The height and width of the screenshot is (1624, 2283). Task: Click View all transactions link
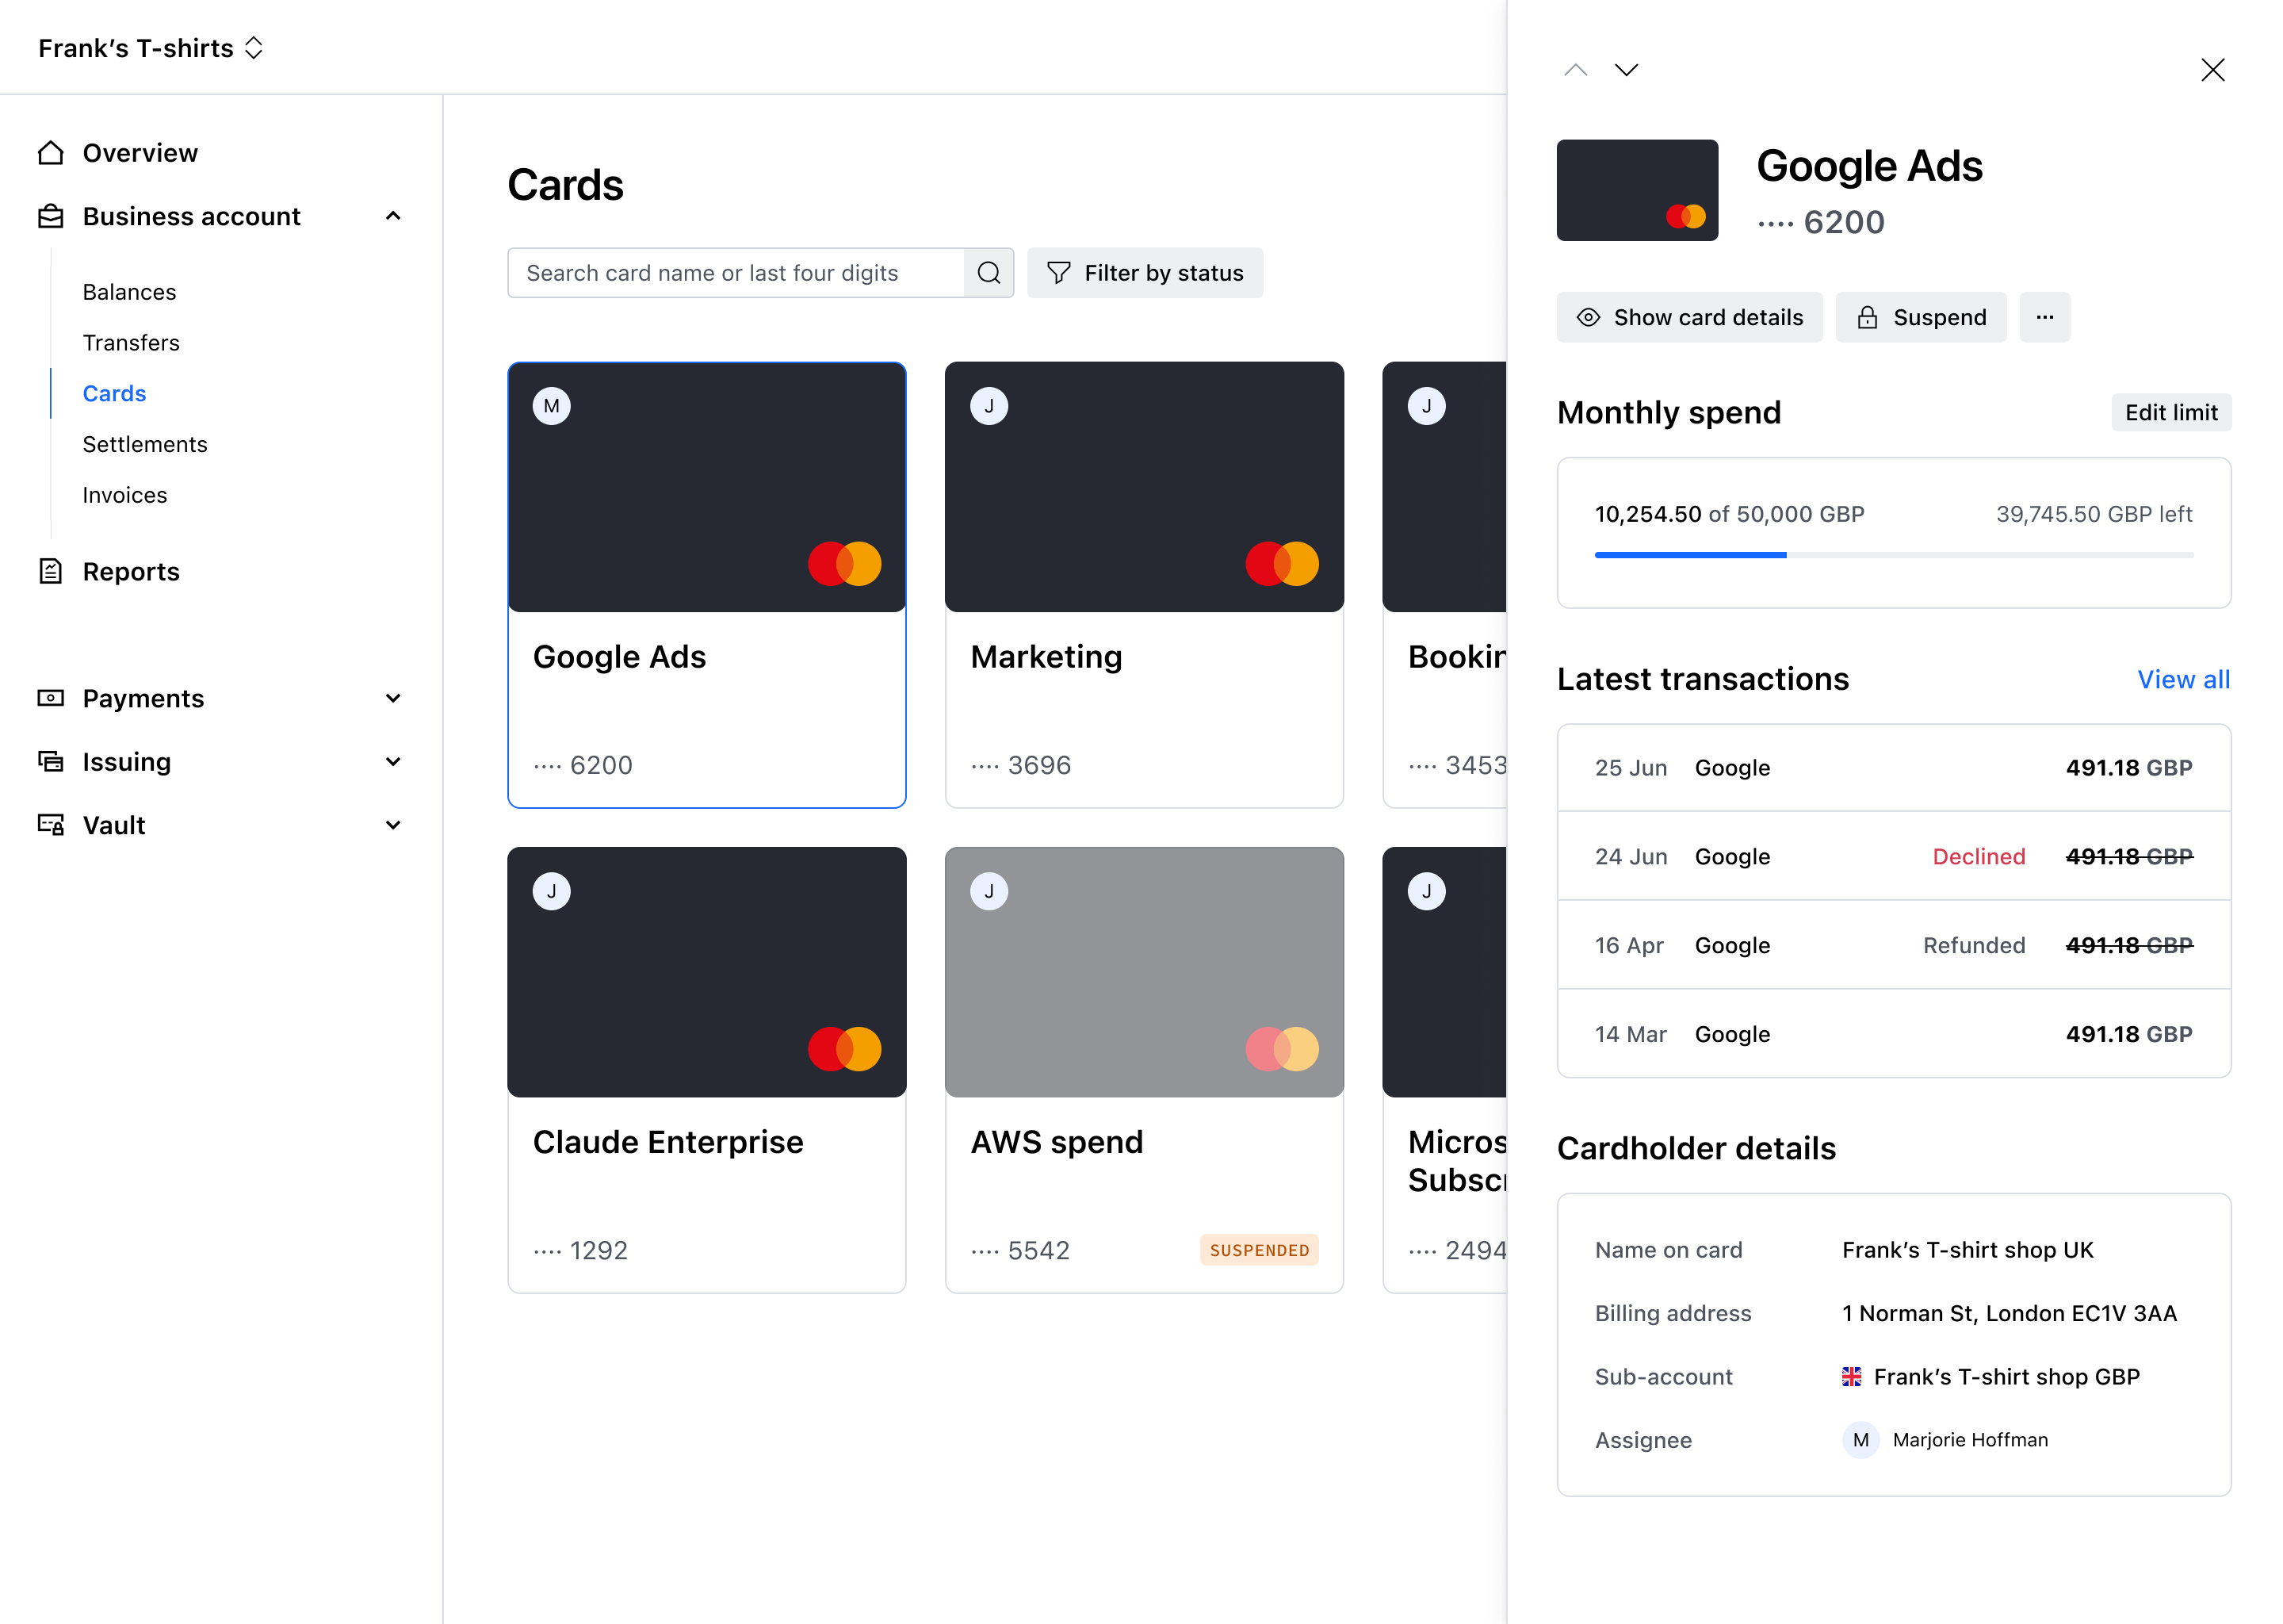click(x=2183, y=679)
